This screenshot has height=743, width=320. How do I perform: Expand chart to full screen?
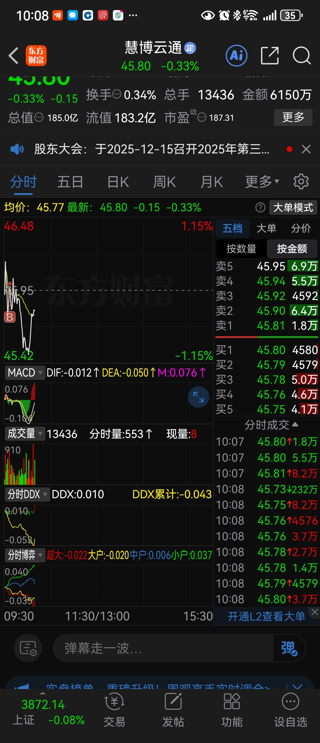click(198, 397)
